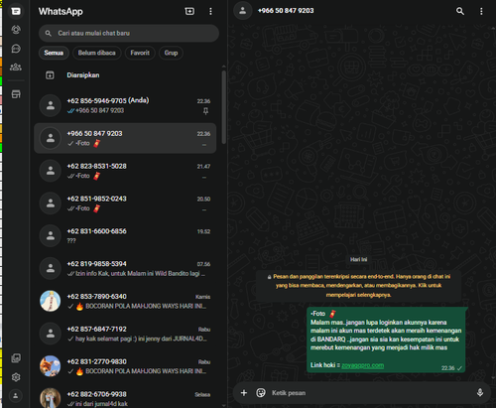Image resolution: width=496 pixels, height=408 pixels.
Task: Select the Semua filter tab
Action: [54, 53]
